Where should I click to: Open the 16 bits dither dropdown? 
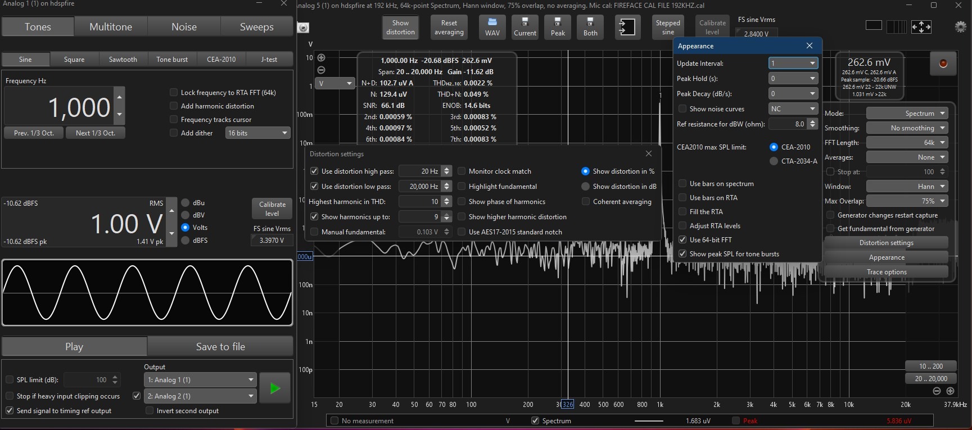click(x=257, y=133)
